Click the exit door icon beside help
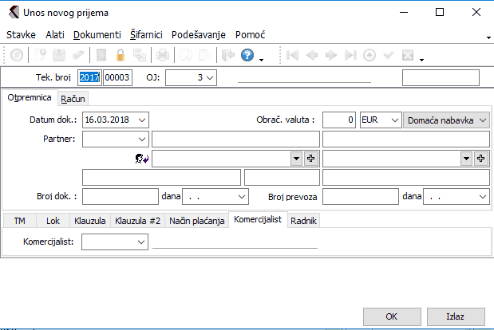The height and width of the screenshot is (330, 494). pyautogui.click(x=228, y=56)
